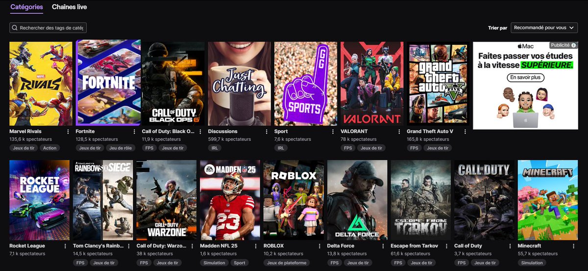588x271 pixels.
Task: Click the Discussions category title
Action: tap(223, 131)
